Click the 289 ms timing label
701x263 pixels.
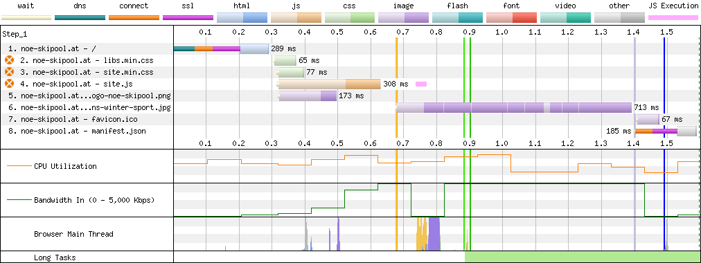point(283,48)
